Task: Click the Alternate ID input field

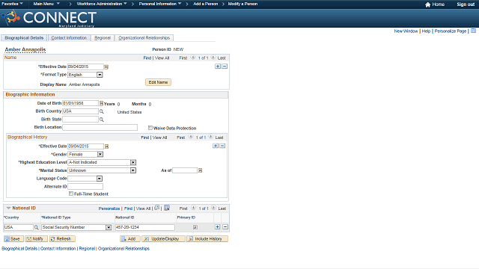Action: tap(85, 186)
